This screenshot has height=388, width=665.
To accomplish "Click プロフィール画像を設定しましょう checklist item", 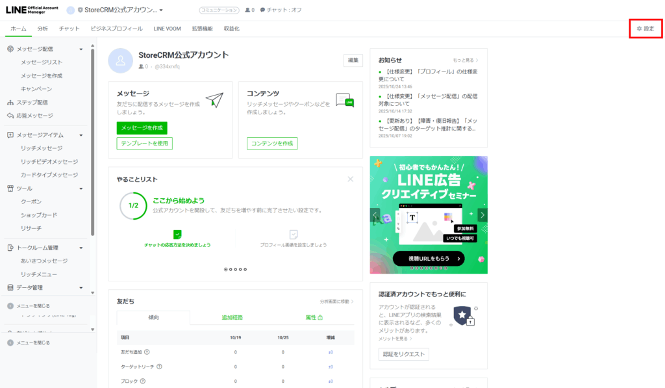I will pos(293,239).
